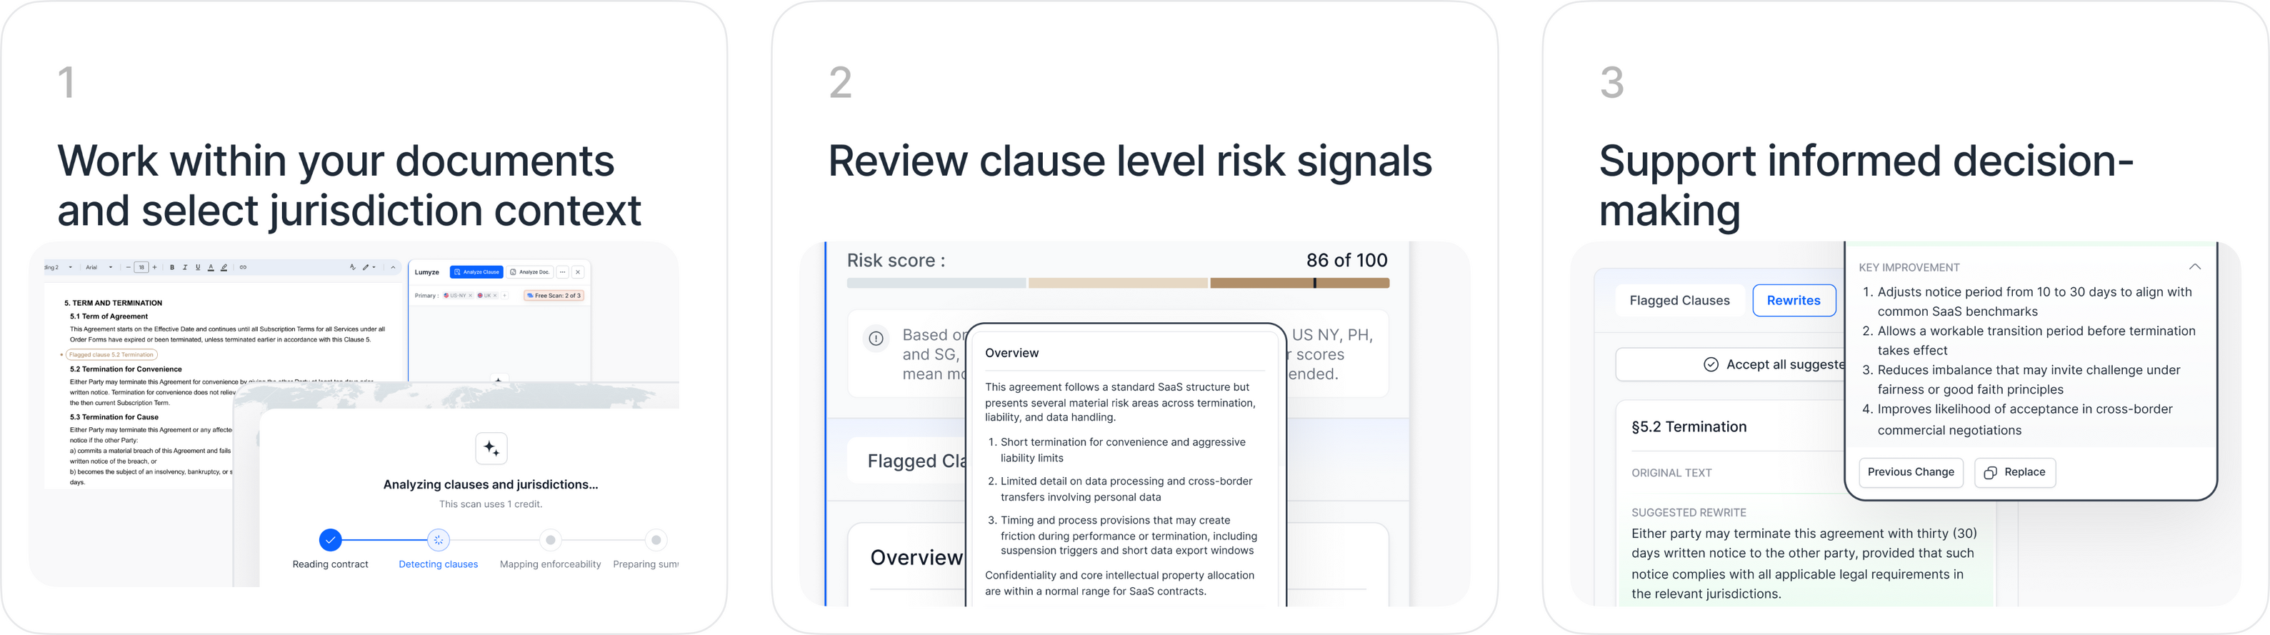Open the text color tool
This screenshot has height=635, width=2270.
coord(211,268)
